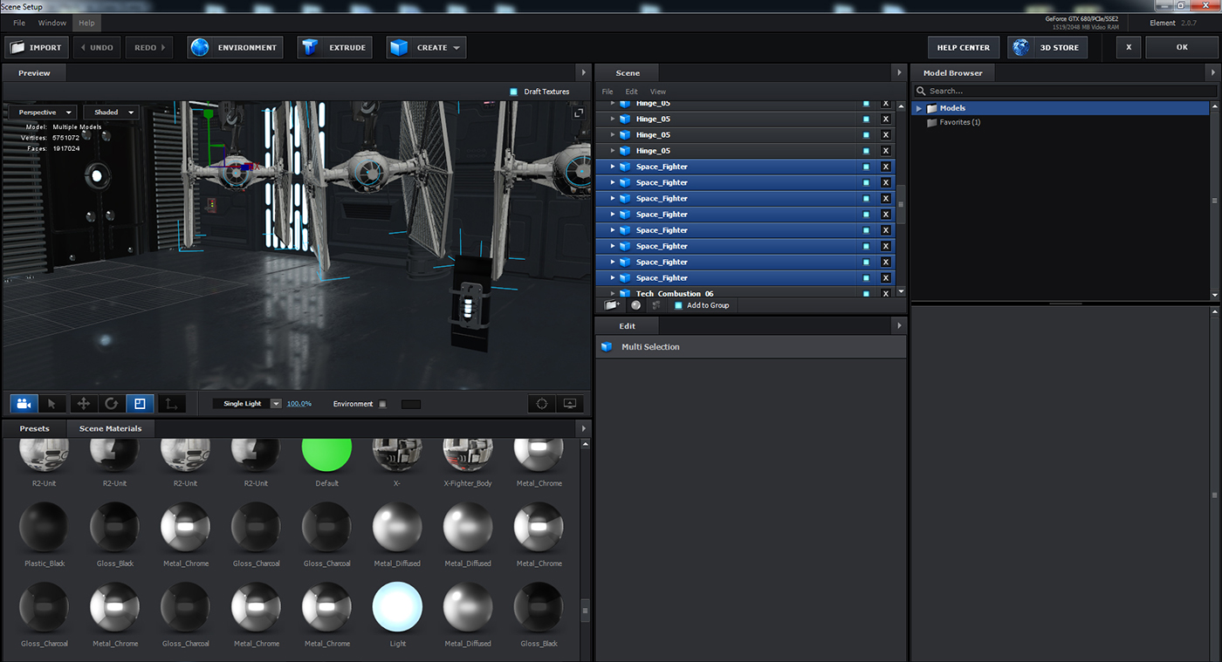Viewport: 1222px width, 662px height.
Task: Toggle the Add to Group checkbox
Action: tap(678, 305)
